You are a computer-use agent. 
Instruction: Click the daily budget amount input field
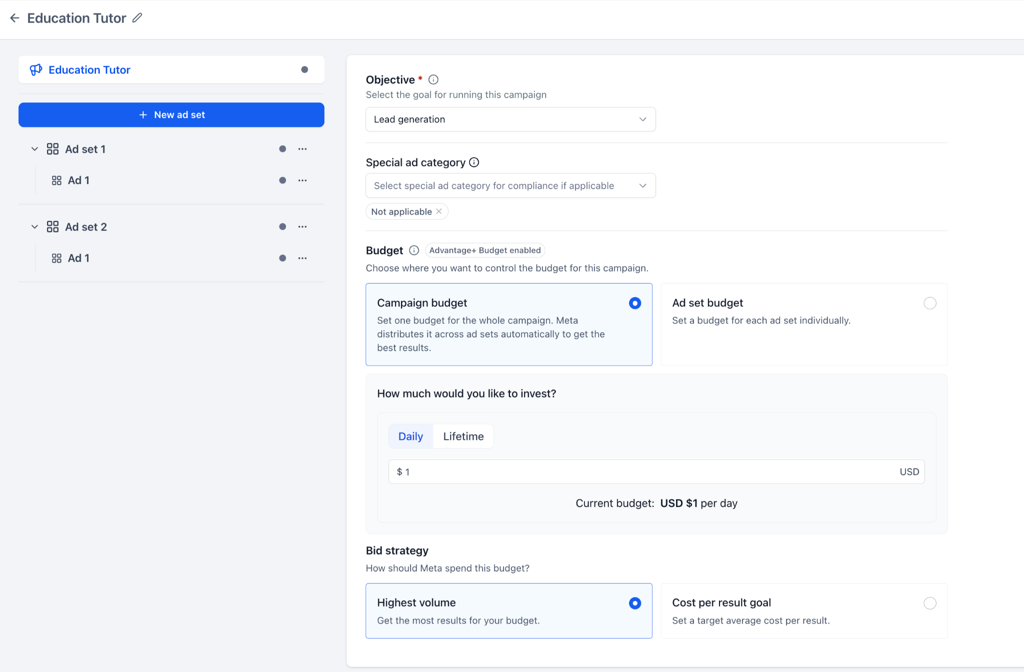pyautogui.click(x=656, y=471)
